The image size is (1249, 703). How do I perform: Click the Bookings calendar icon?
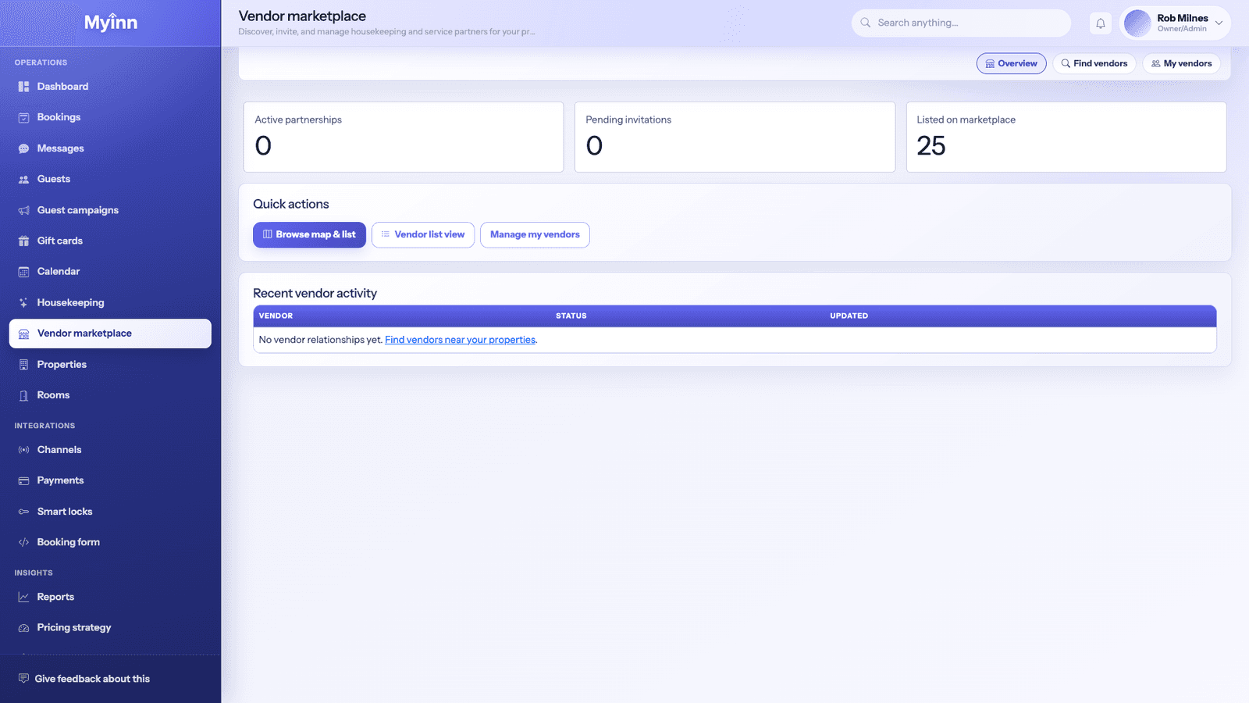click(x=23, y=117)
